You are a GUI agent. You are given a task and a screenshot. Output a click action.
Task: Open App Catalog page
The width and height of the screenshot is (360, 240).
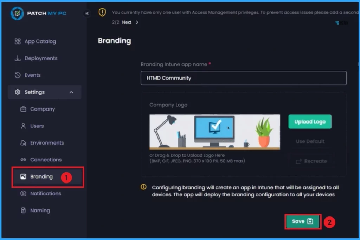click(40, 41)
